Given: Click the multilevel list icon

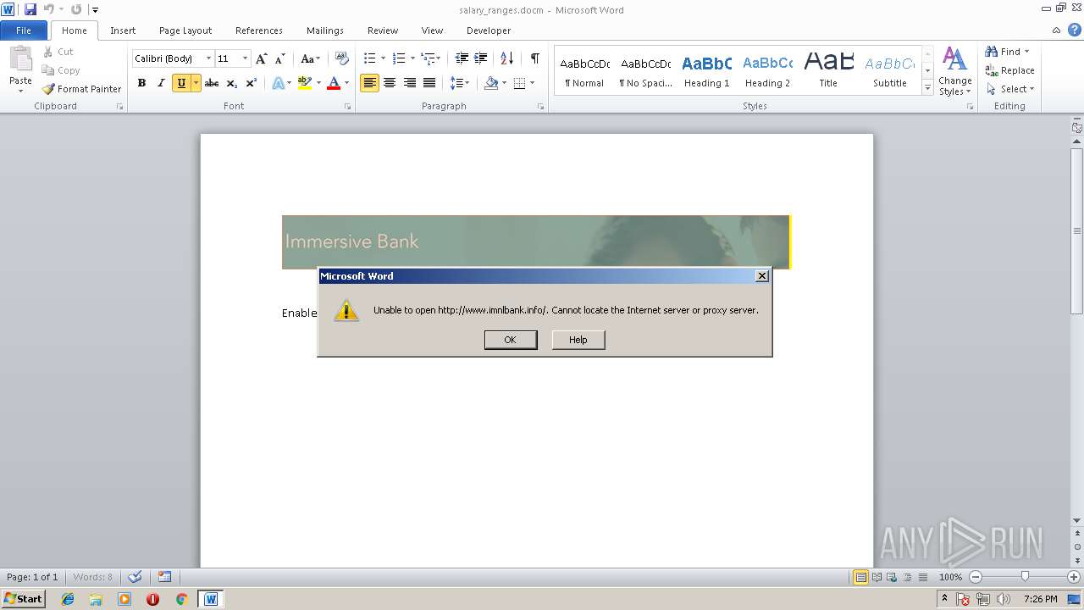Looking at the screenshot, I should (x=428, y=58).
